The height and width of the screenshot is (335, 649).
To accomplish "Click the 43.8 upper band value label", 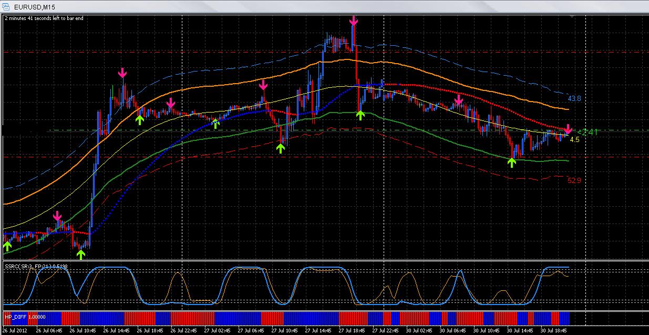I will click(x=574, y=99).
